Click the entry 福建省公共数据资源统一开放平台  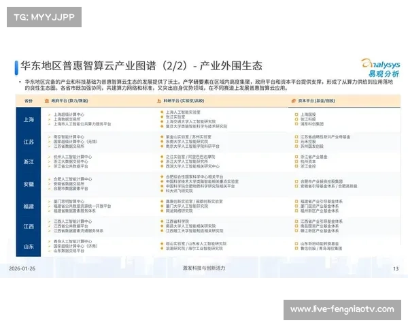pos(82,206)
